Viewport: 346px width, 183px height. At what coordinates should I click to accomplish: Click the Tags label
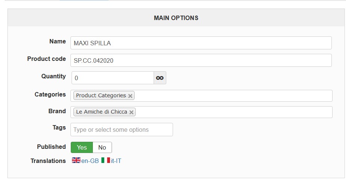coord(59,127)
